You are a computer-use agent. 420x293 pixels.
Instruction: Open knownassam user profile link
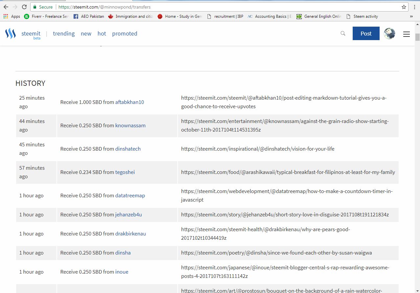pos(130,126)
